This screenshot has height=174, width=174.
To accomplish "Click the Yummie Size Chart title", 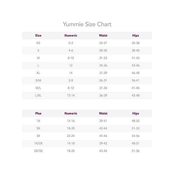I will pyautogui.click(x=87, y=24).
